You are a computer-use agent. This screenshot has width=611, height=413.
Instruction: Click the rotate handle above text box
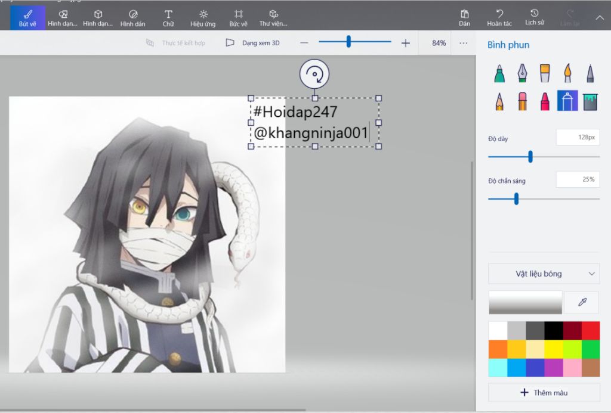click(x=314, y=74)
